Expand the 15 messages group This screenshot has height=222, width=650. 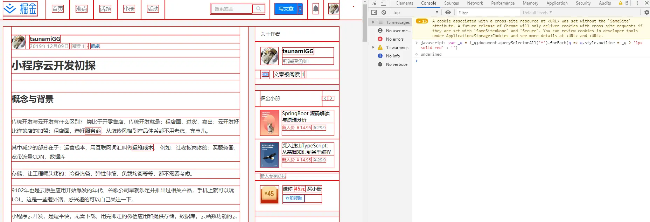tap(373, 22)
